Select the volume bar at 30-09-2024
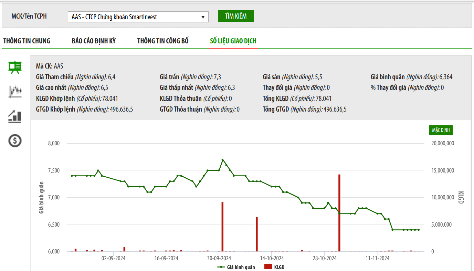474x271 pixels. click(222, 227)
